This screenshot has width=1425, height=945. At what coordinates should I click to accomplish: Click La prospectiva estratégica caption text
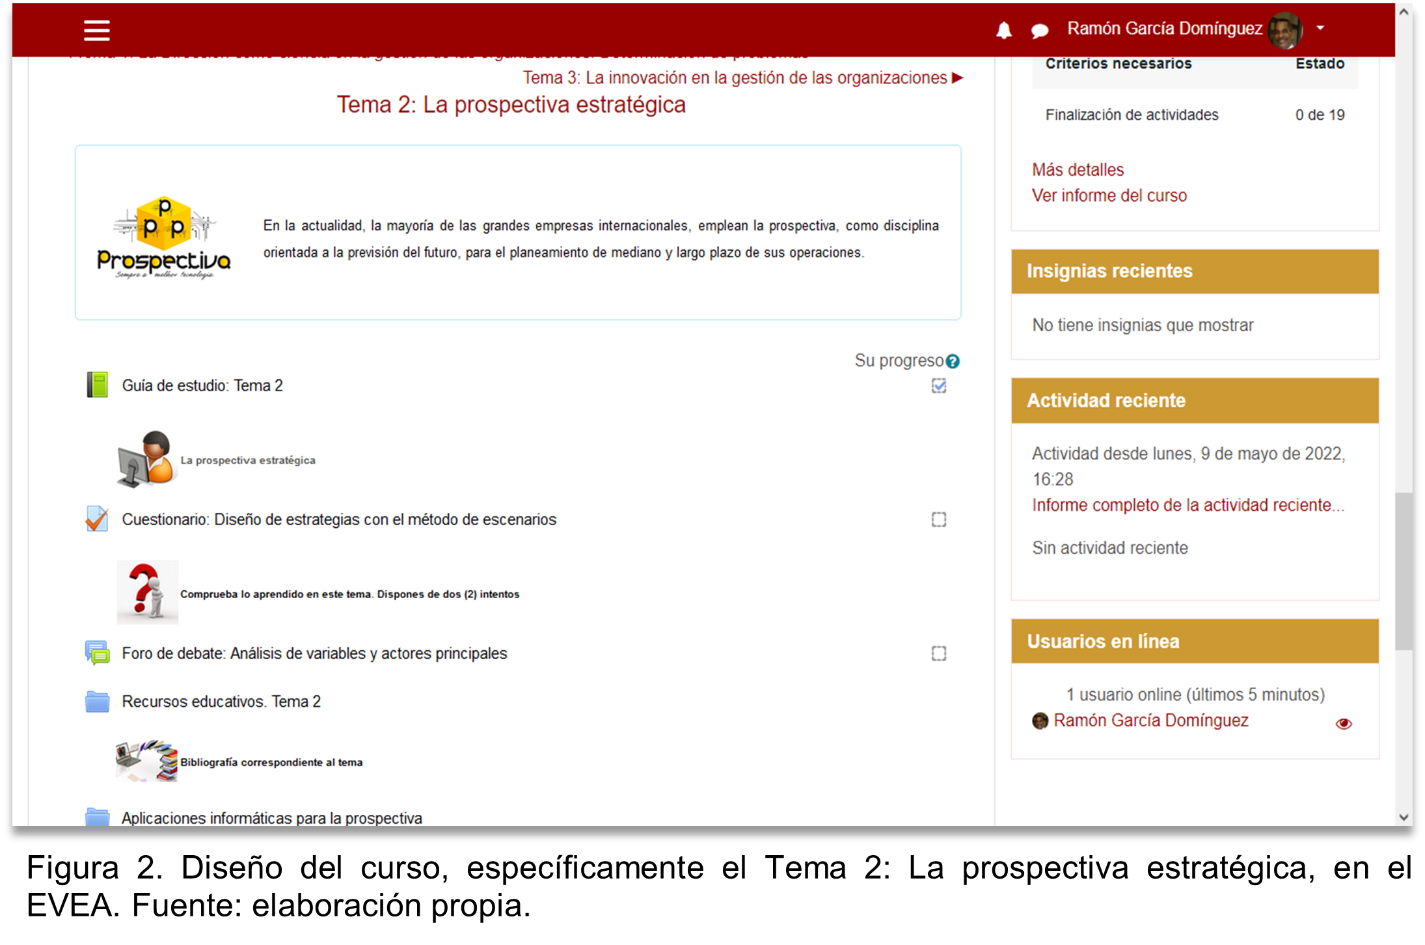248,460
